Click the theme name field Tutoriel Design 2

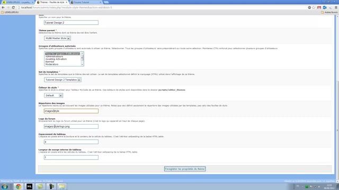pos(71,23)
